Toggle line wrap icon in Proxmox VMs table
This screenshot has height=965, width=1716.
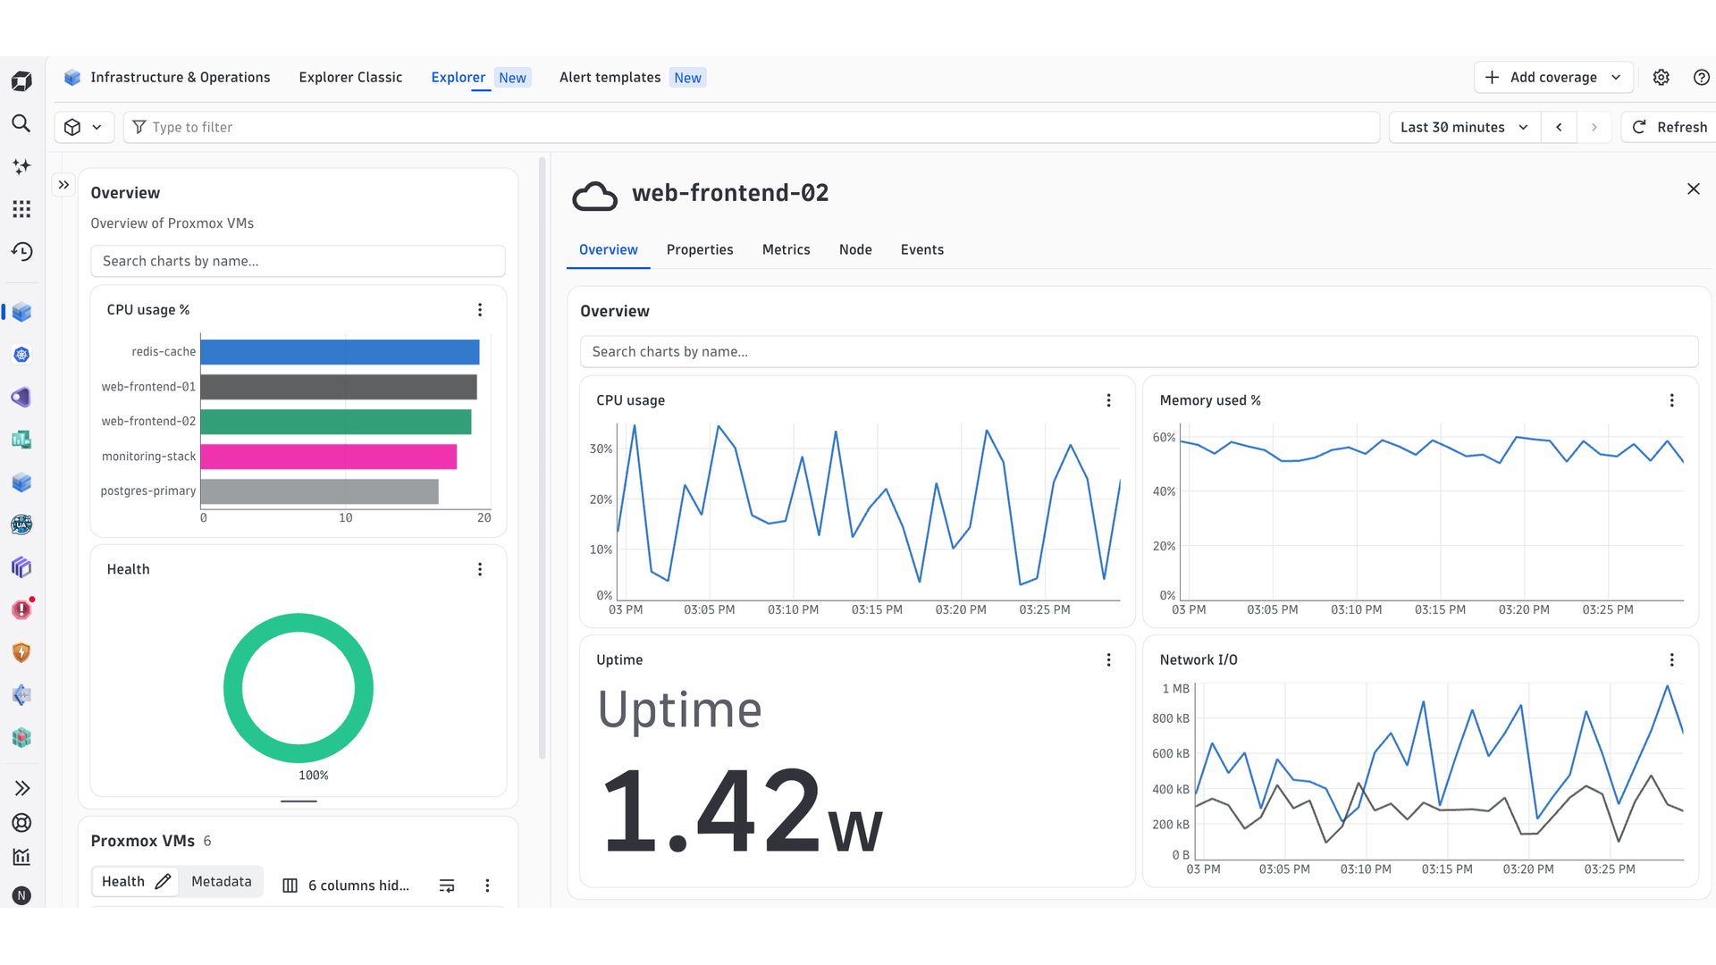pyautogui.click(x=447, y=885)
